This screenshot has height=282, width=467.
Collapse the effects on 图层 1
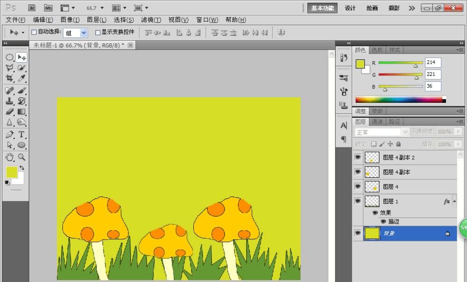(x=455, y=201)
